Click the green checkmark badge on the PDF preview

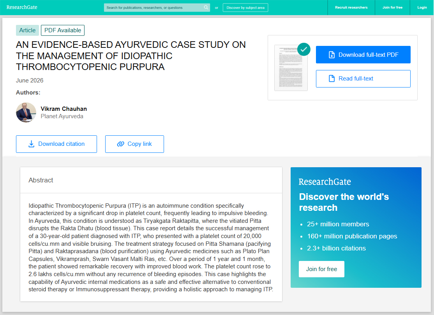pyautogui.click(x=304, y=49)
